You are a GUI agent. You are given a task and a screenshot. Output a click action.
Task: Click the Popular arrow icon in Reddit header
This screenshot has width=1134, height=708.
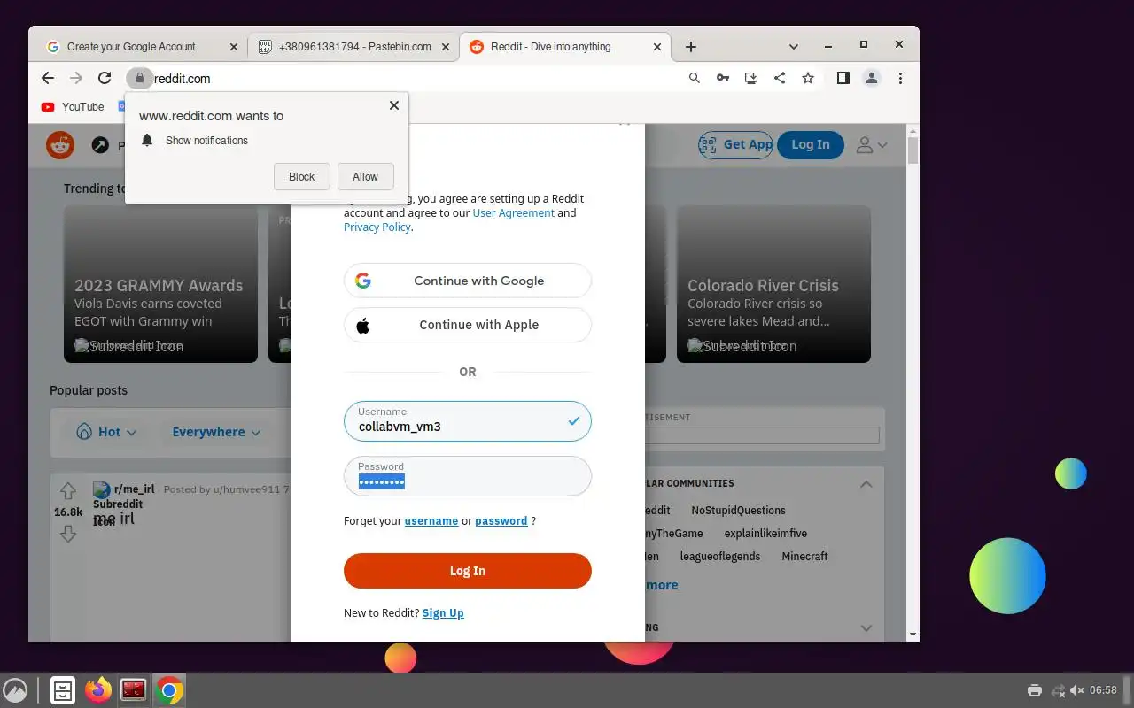101,144
